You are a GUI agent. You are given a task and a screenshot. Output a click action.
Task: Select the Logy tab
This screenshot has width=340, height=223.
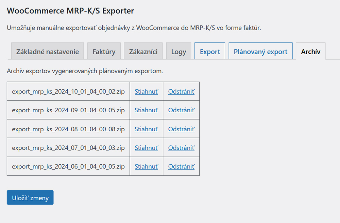[179, 51]
